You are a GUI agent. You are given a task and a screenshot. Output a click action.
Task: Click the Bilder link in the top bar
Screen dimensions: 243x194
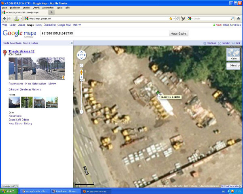(13, 25)
